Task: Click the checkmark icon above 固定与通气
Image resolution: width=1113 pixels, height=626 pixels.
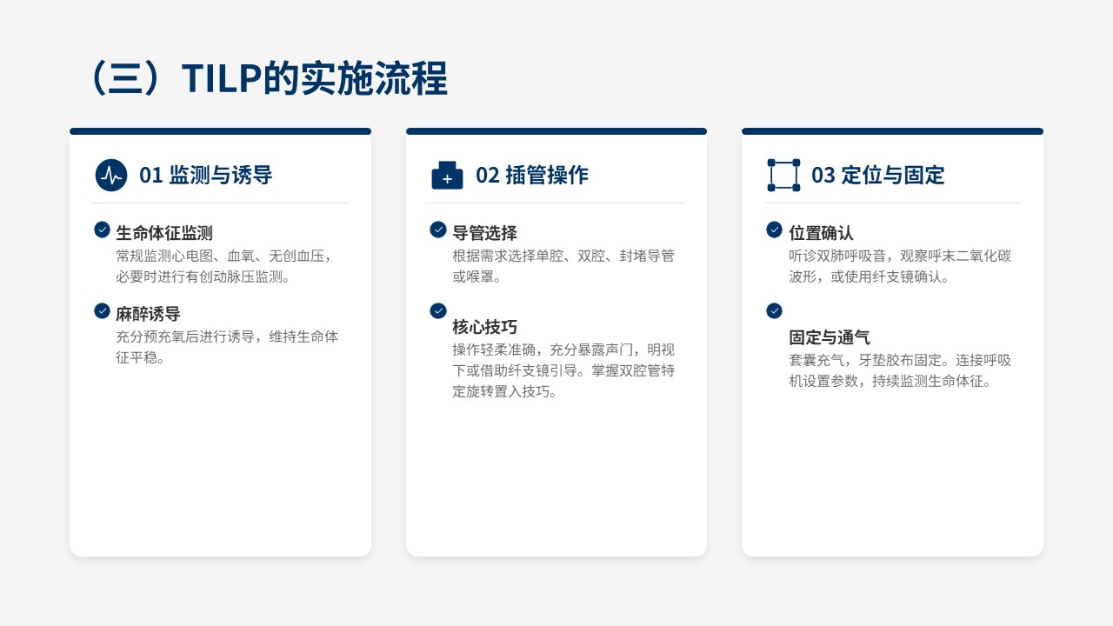Action: coord(774,310)
